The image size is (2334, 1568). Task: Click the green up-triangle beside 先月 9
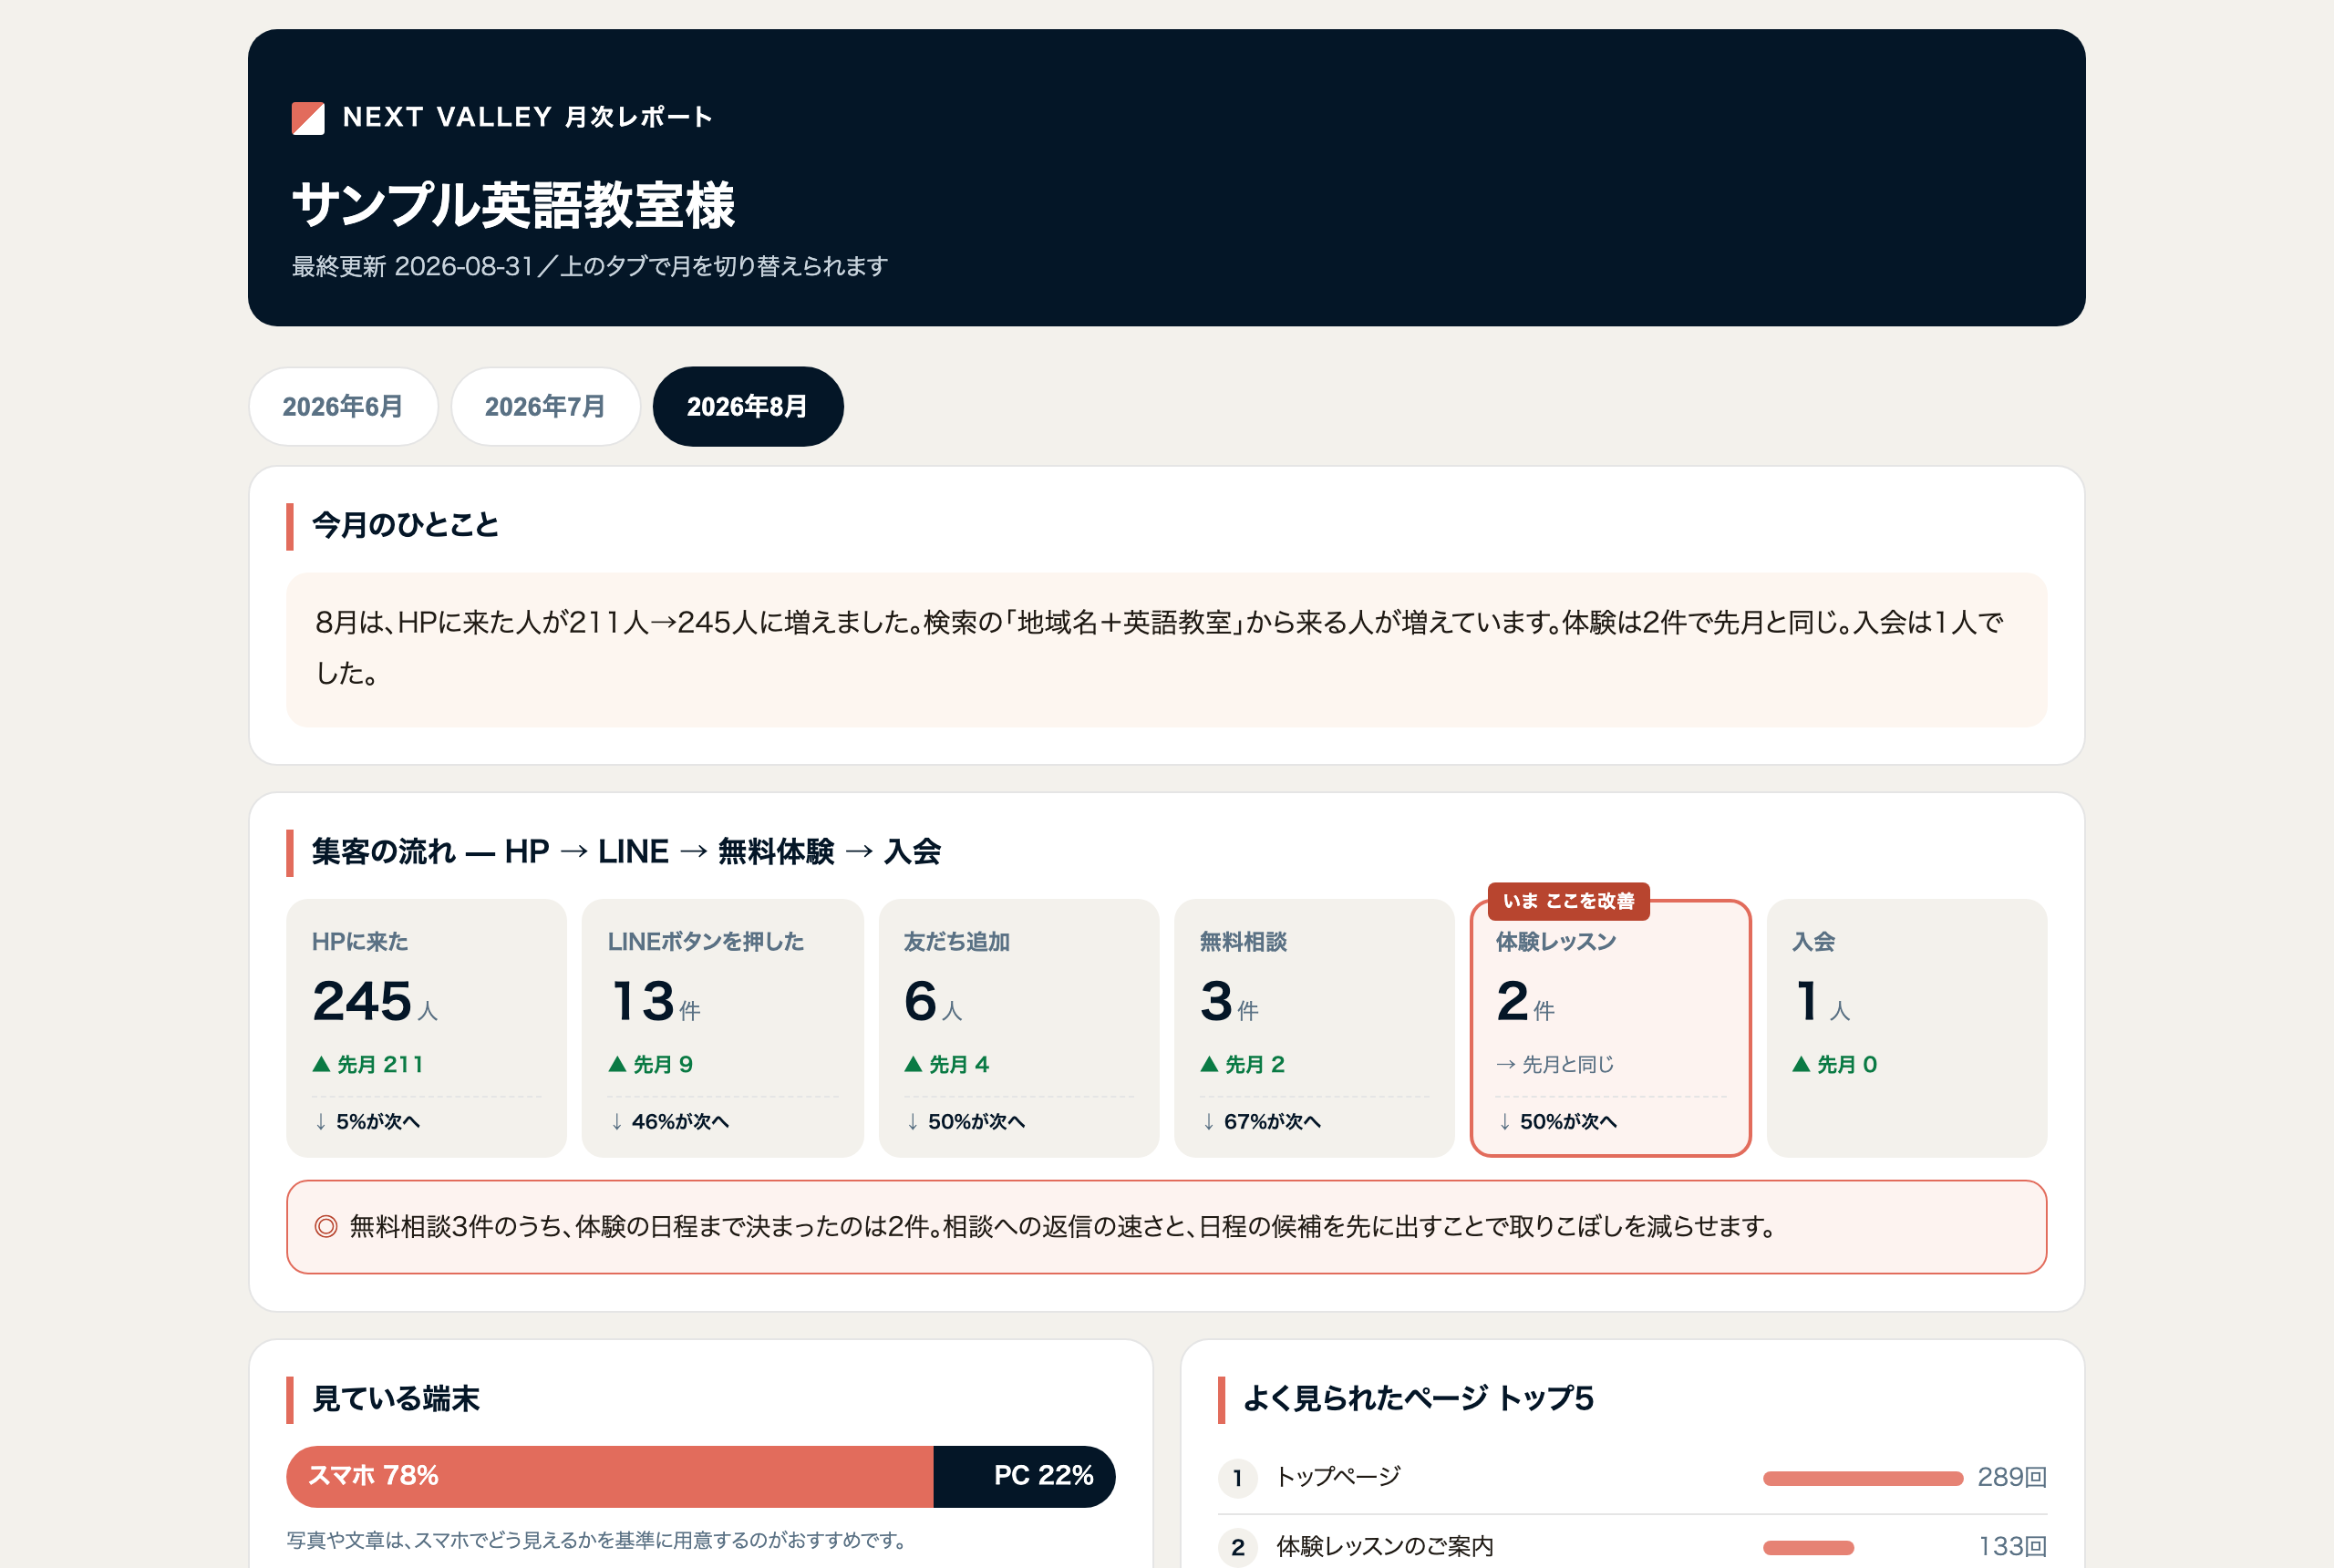click(617, 1064)
